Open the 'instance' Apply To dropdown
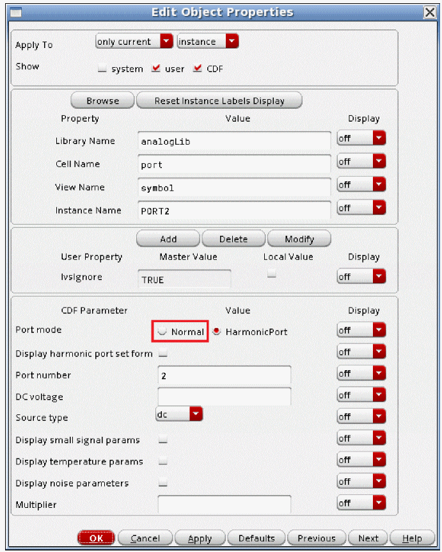The image size is (442, 552). click(x=208, y=42)
